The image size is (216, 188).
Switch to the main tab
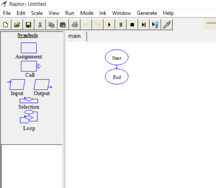click(x=76, y=36)
